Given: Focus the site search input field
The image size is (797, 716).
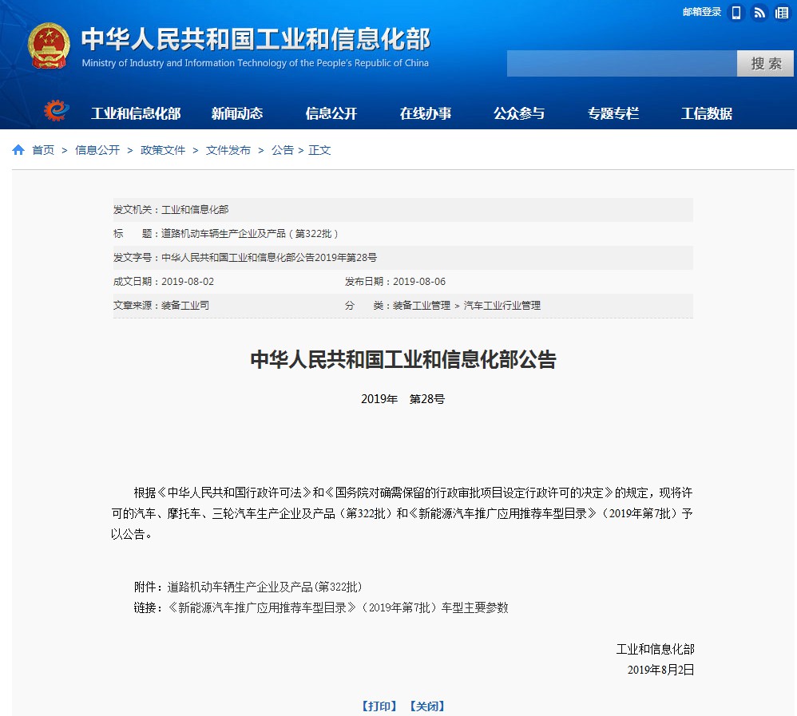Looking at the screenshot, I should [x=621, y=64].
